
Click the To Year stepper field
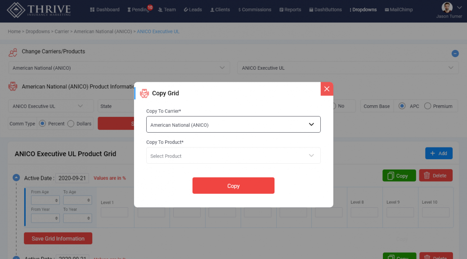tap(77, 218)
